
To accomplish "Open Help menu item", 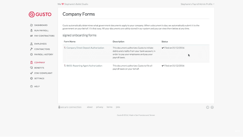I will (37, 86).
